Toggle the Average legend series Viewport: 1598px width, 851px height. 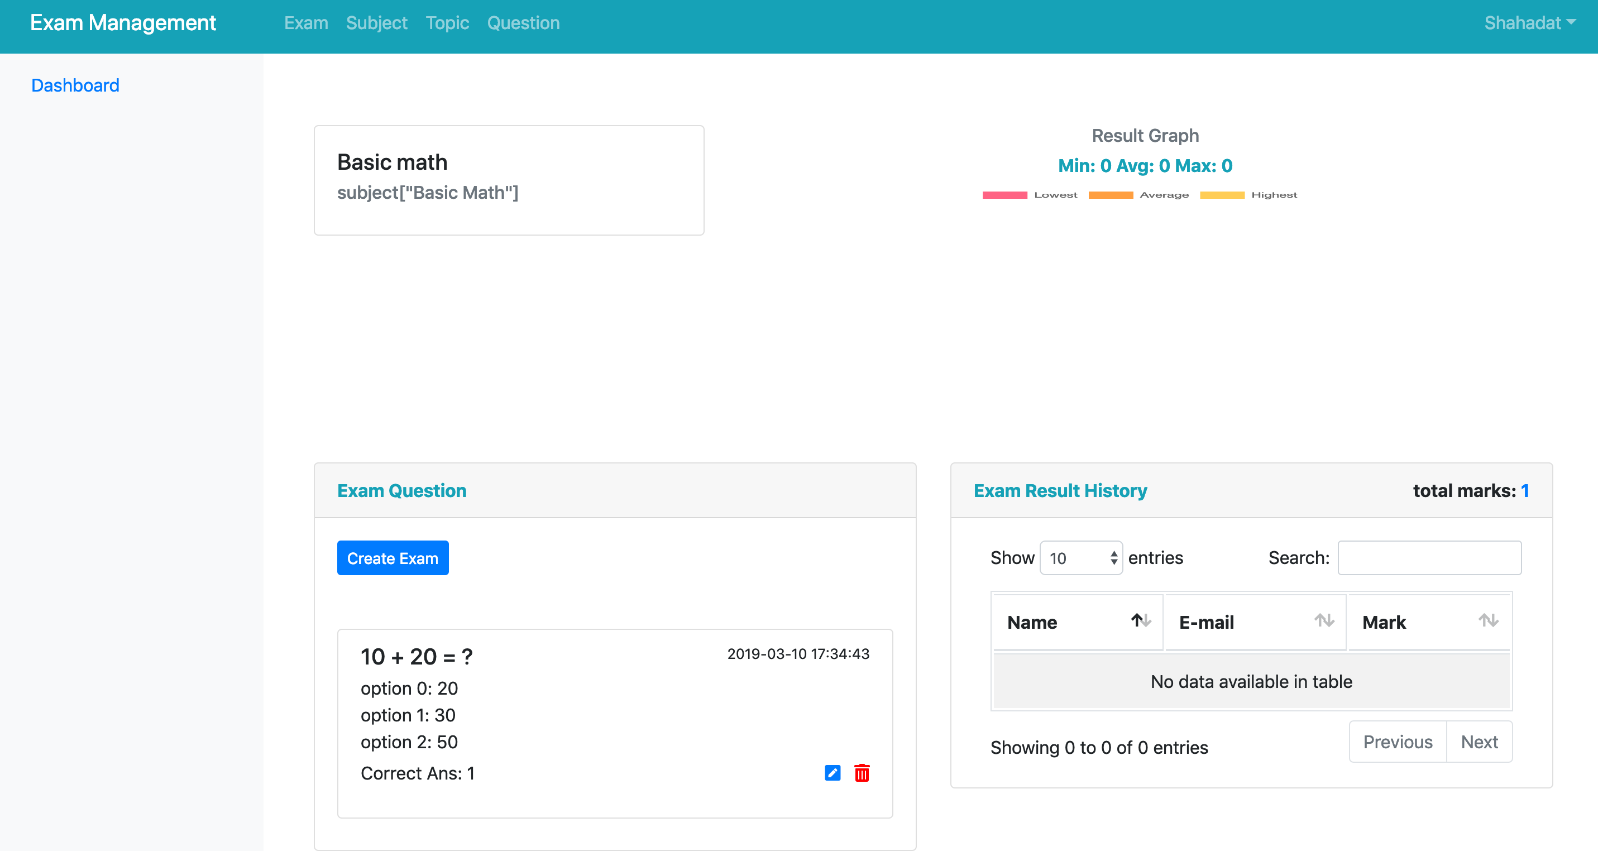click(1139, 195)
